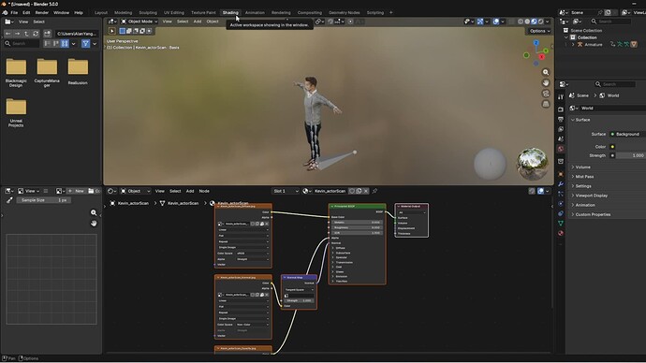Add a new workspace with plus button
Viewport: 646px width, 363px height.
coord(391,12)
